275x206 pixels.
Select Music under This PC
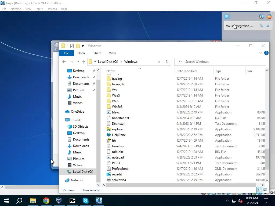77,152
